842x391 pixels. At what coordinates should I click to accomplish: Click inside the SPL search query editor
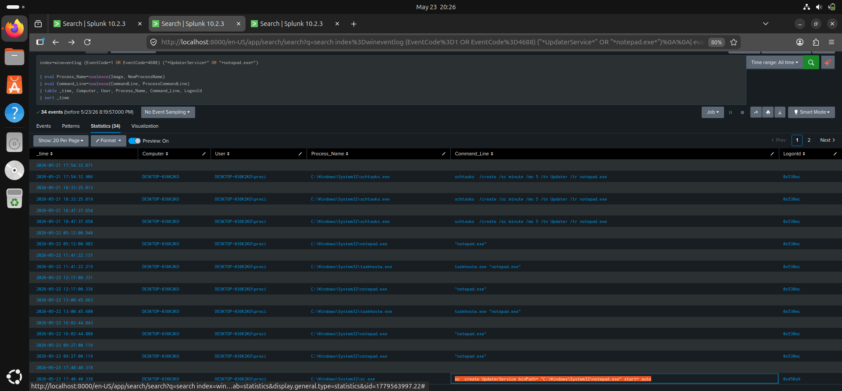point(391,80)
